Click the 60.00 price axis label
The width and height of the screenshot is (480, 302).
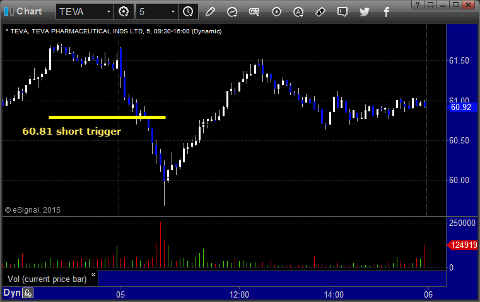coord(459,180)
